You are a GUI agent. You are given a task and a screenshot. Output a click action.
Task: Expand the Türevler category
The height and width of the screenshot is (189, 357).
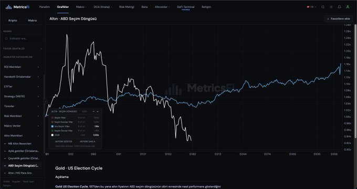(22, 107)
